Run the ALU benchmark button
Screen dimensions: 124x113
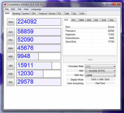point(11,32)
